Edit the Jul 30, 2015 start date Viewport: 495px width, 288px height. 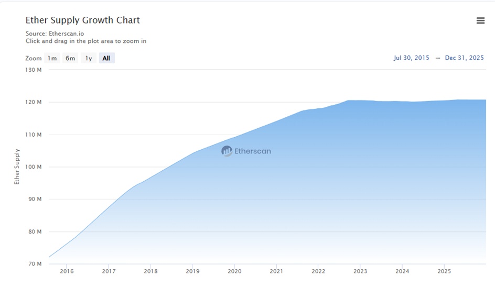pos(411,58)
